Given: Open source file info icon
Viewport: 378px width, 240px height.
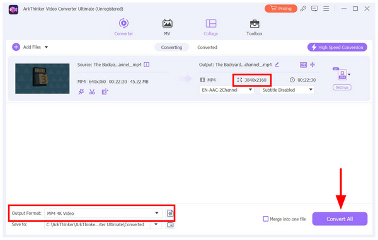Looking at the screenshot, I should point(146,65).
